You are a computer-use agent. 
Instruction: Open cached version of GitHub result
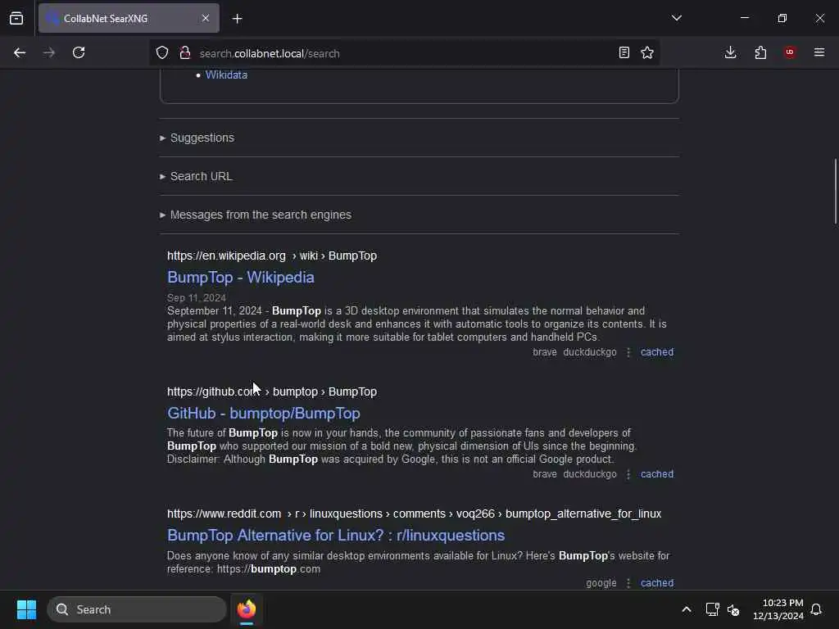coord(657,474)
